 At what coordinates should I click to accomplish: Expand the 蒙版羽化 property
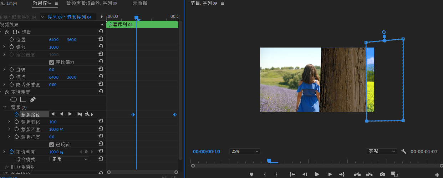[9, 122]
